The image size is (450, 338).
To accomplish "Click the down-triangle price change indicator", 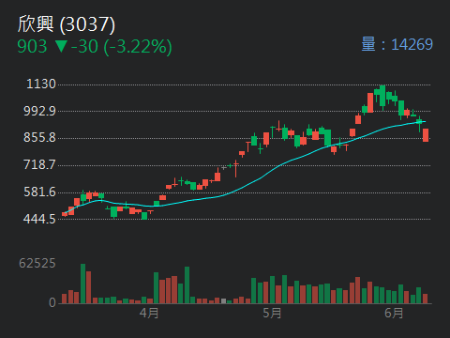I will point(61,46).
